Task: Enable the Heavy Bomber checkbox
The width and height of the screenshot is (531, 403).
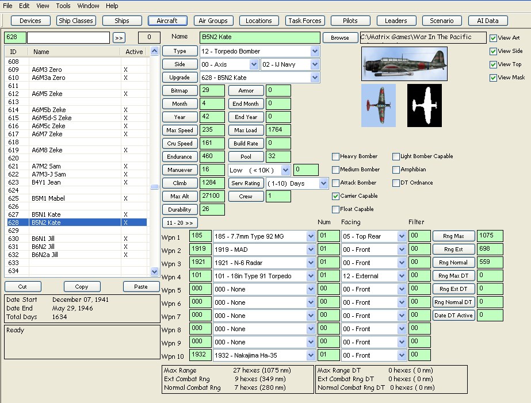Action: coord(336,156)
